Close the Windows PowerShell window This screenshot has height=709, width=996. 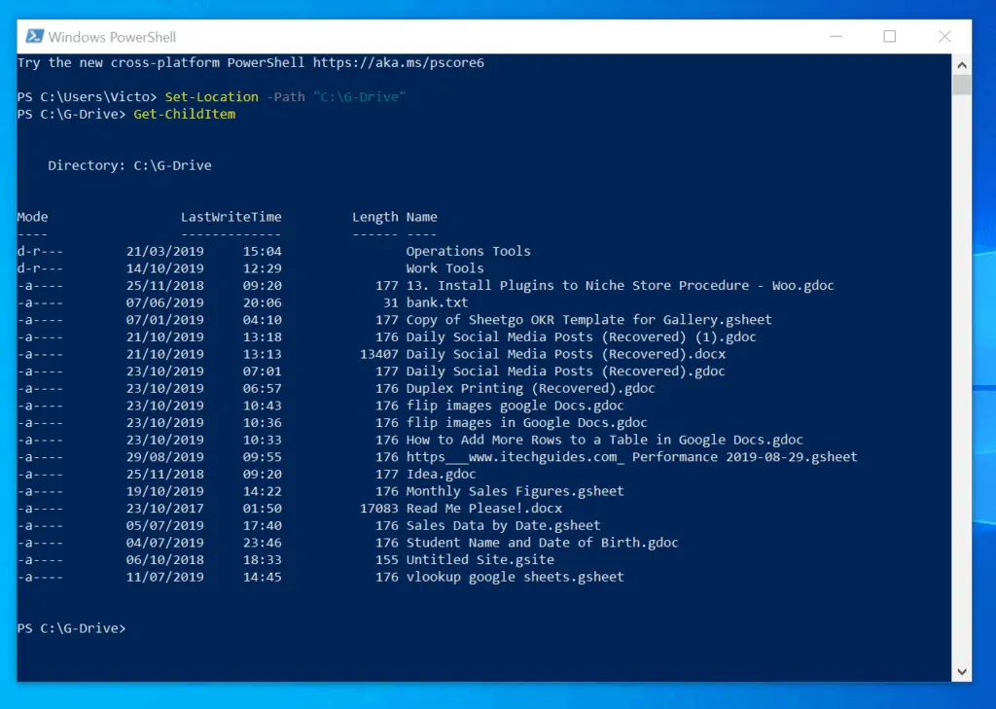pyautogui.click(x=943, y=36)
